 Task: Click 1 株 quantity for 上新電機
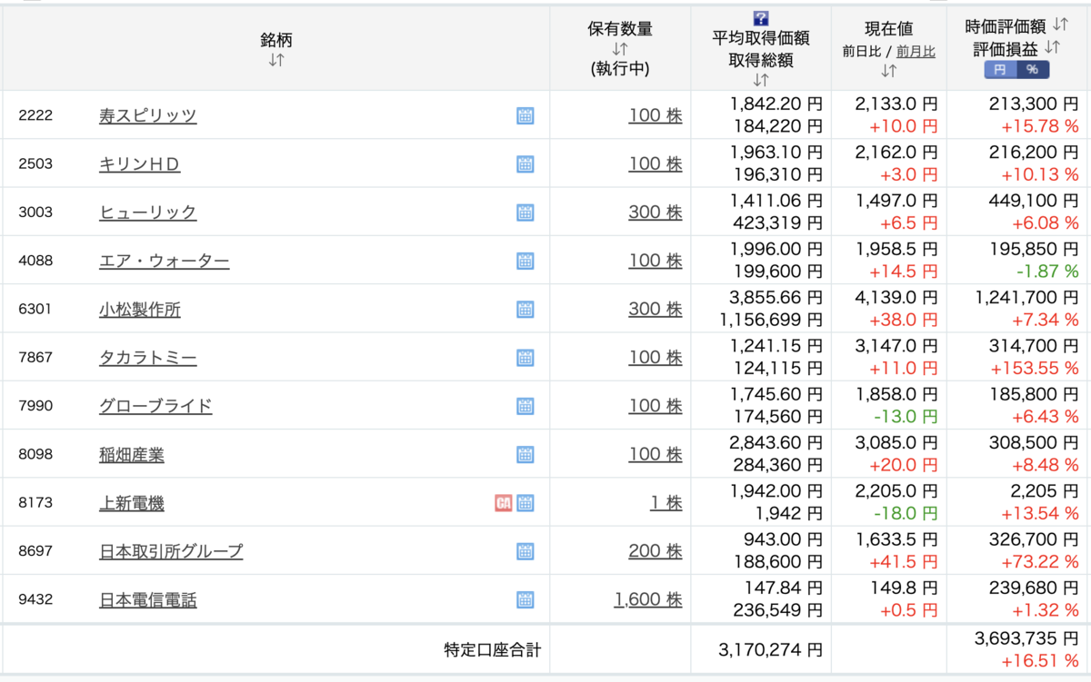666,503
